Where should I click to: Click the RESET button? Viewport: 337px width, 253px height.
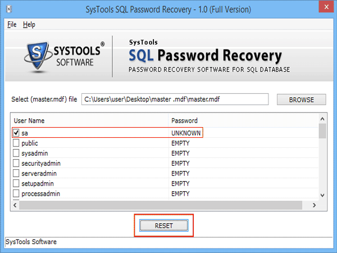coord(164,225)
